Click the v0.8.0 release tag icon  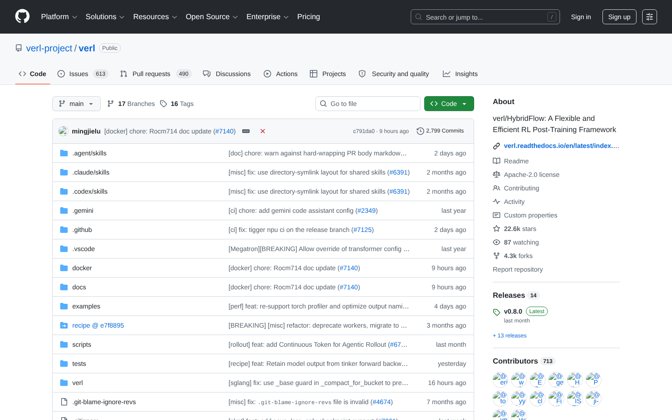pyautogui.click(x=497, y=312)
